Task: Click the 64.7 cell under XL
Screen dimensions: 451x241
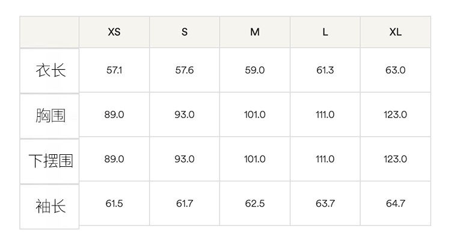Action: [x=395, y=204]
